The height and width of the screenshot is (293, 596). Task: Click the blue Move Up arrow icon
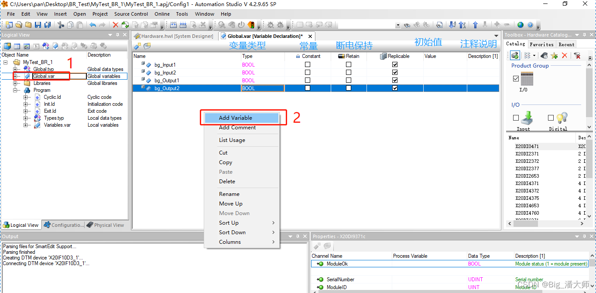[476, 25]
